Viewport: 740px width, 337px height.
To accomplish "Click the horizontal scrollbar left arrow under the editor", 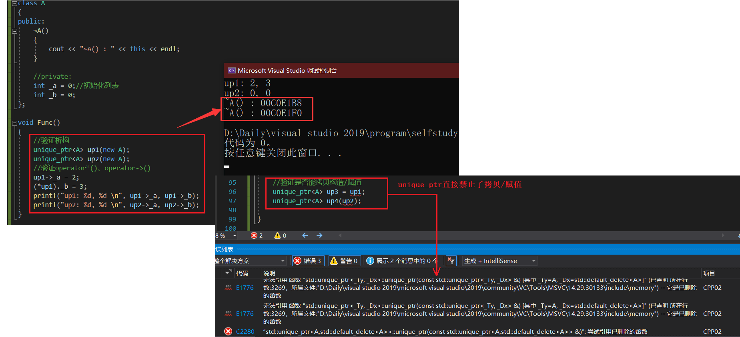I will pos(340,235).
